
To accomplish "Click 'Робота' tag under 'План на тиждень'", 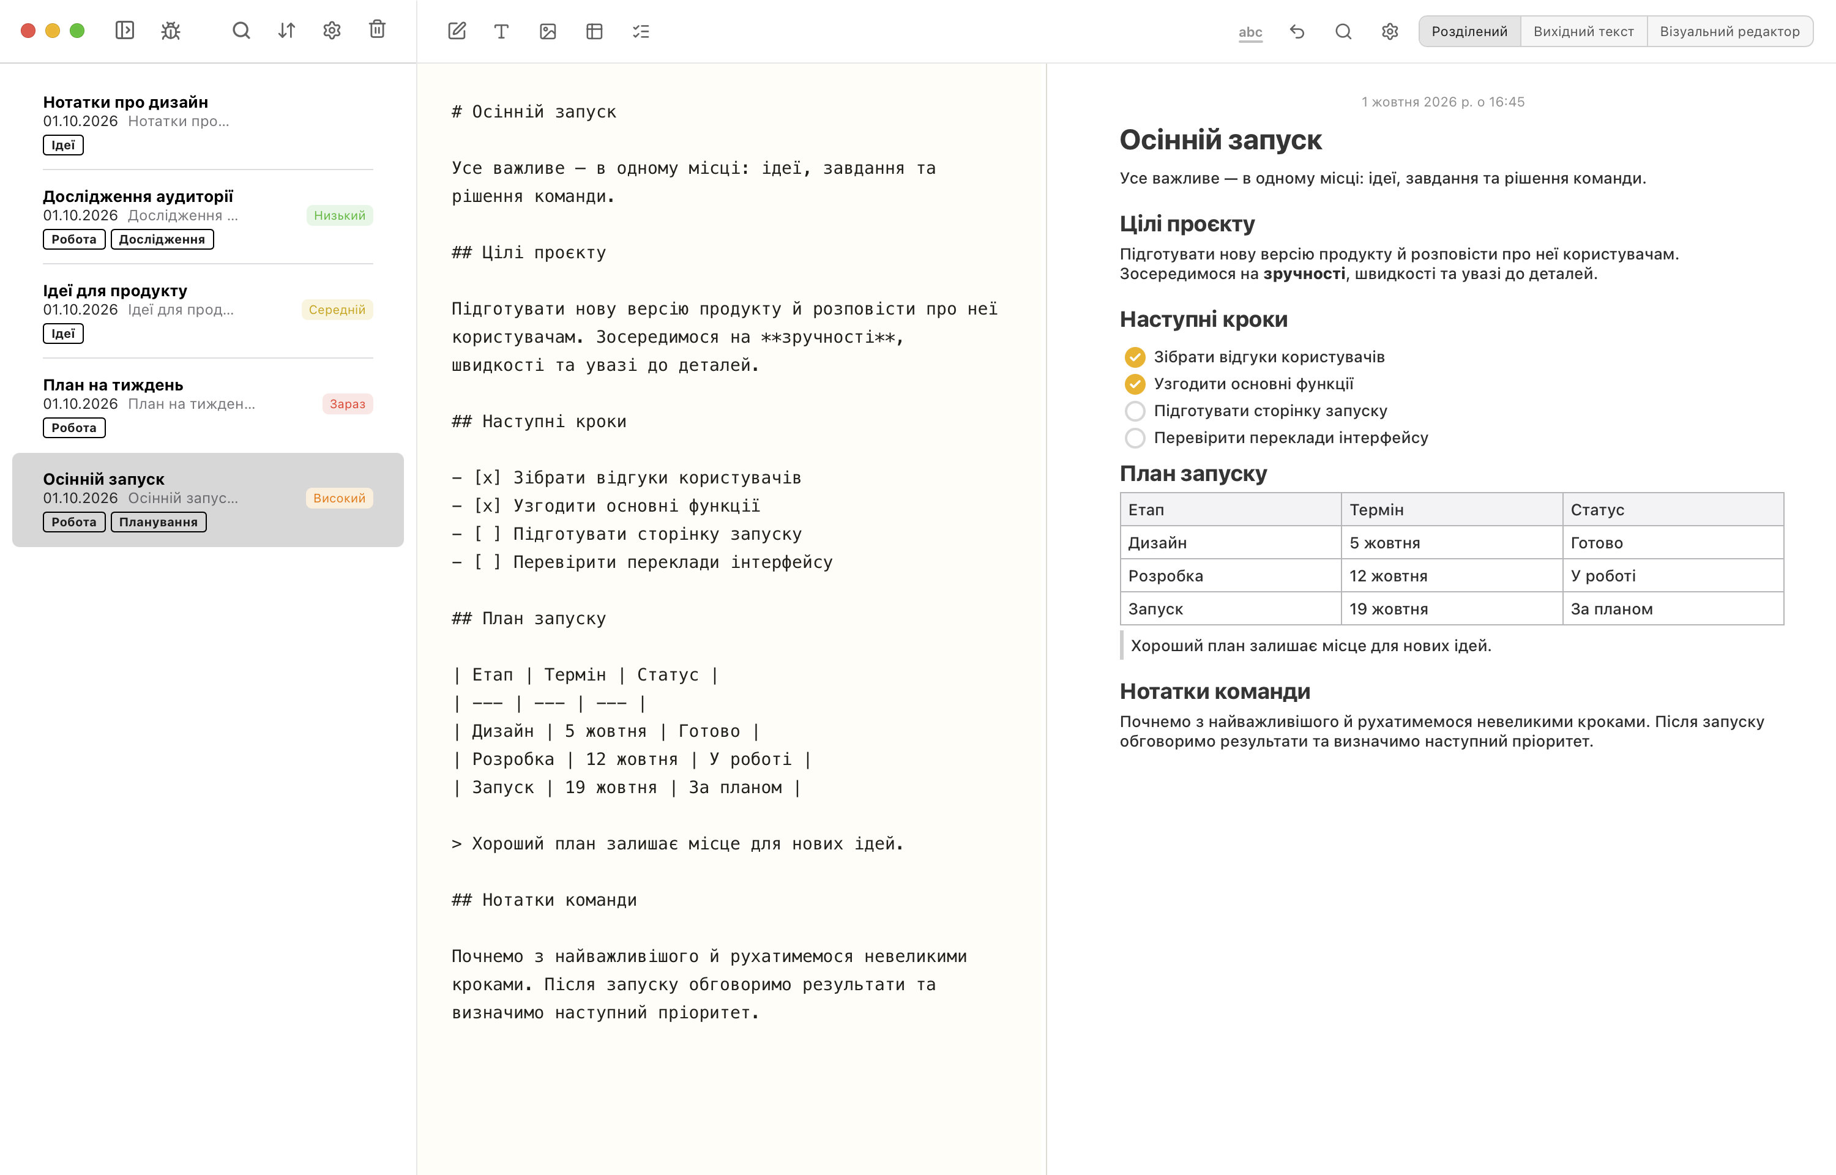I will point(74,427).
